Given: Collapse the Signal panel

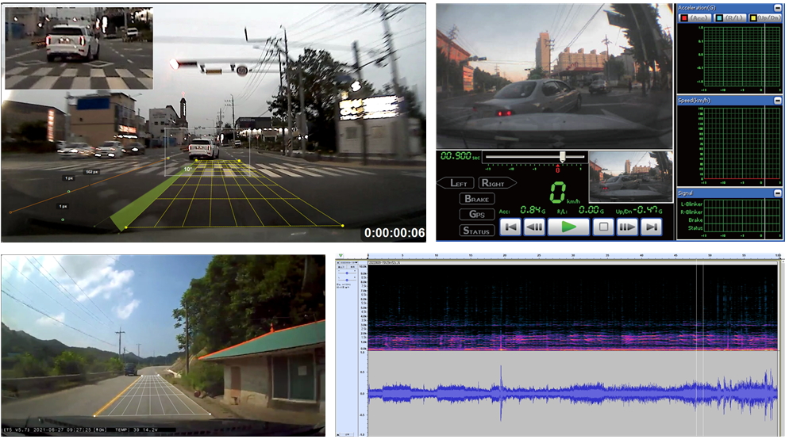Looking at the screenshot, I should [778, 193].
